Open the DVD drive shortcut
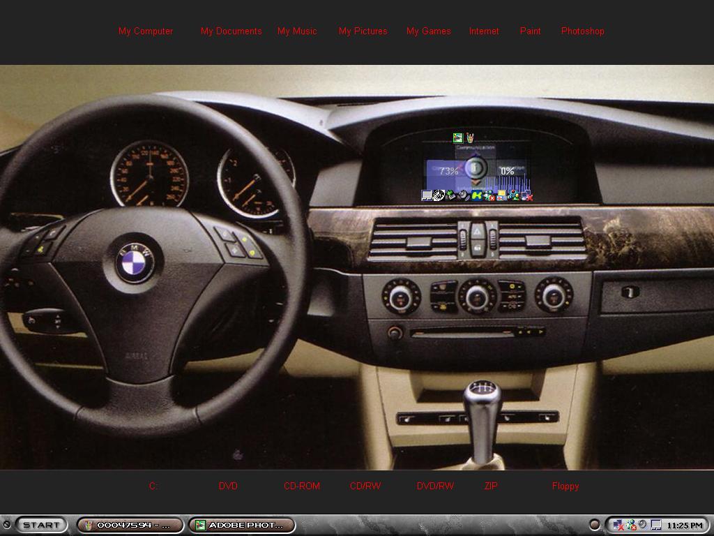This screenshot has width=714, height=536. (228, 486)
